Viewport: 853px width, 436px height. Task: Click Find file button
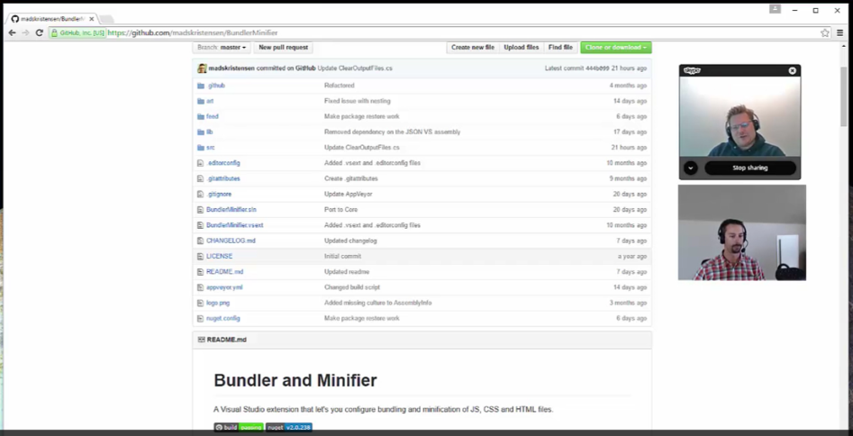(560, 48)
